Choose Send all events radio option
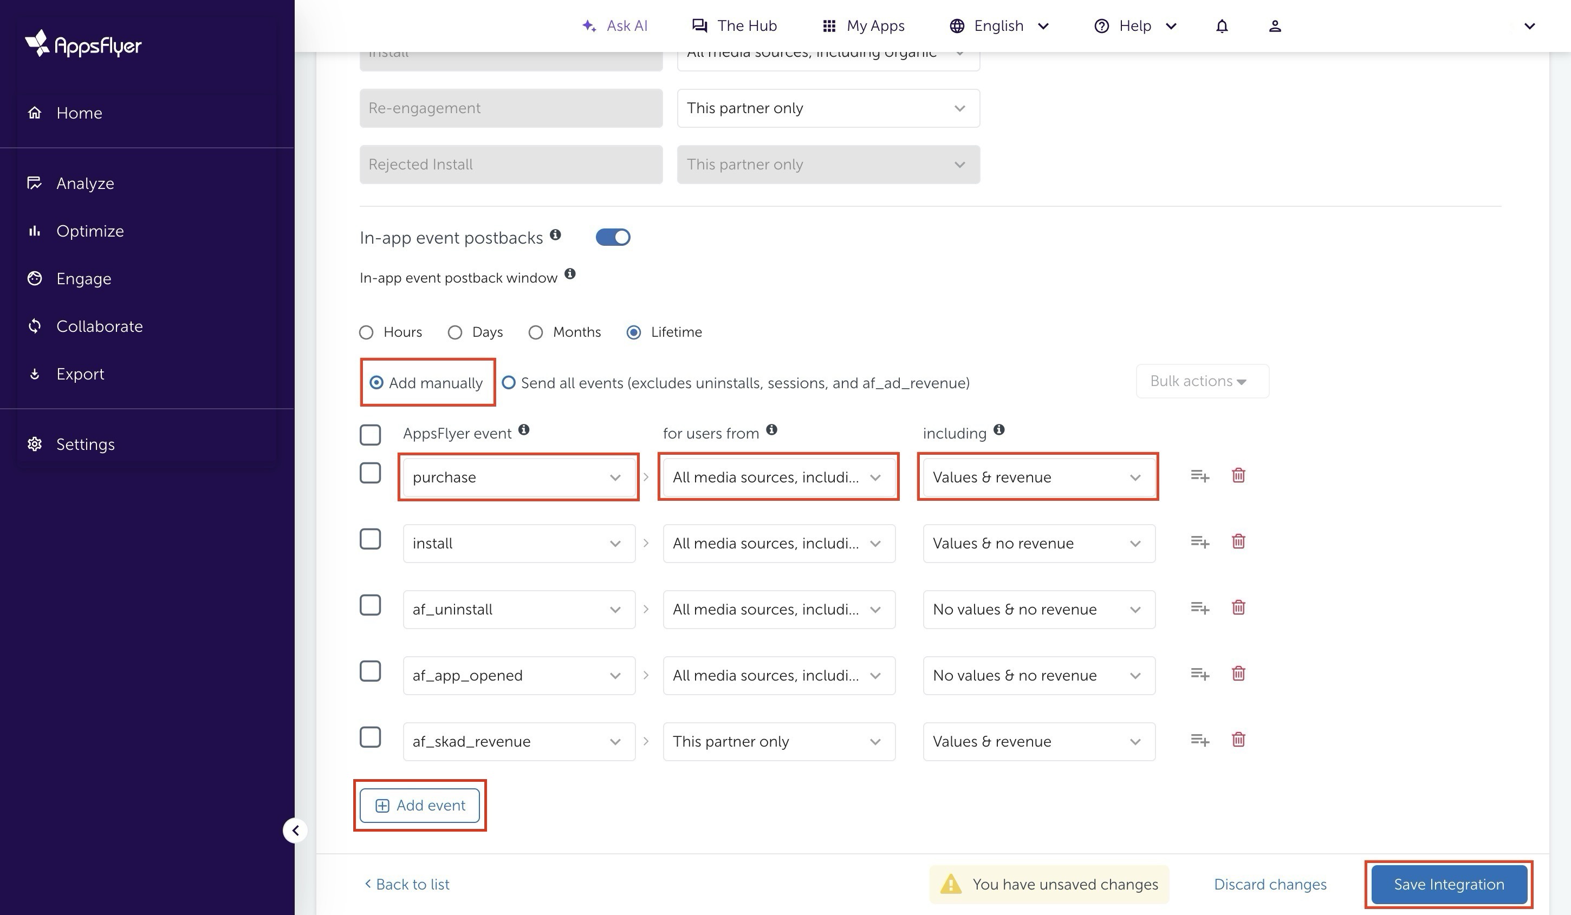The image size is (1571, 915). click(x=509, y=382)
